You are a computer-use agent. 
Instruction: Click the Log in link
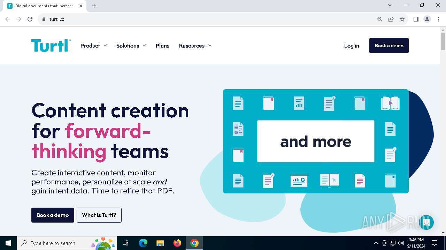[352, 45]
